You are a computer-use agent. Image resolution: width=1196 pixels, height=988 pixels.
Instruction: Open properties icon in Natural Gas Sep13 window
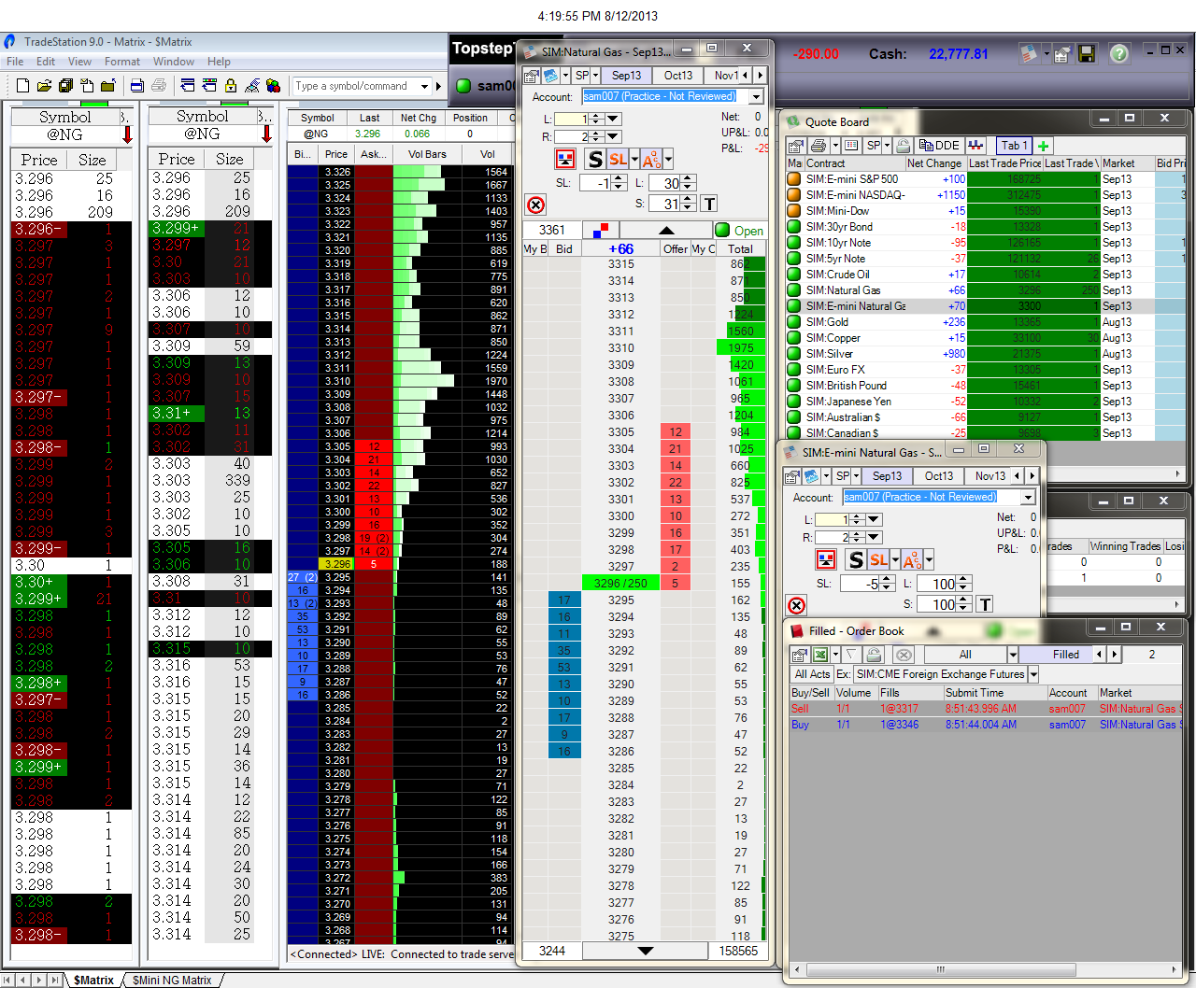[x=531, y=76]
